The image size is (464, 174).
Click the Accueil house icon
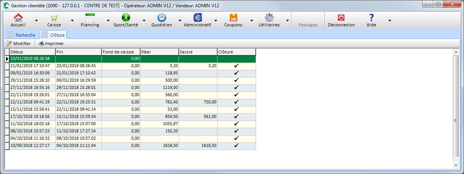tap(18, 18)
